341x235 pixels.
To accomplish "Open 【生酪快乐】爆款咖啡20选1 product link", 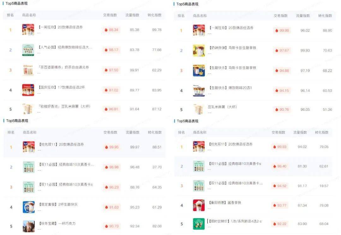I will click(x=230, y=88).
